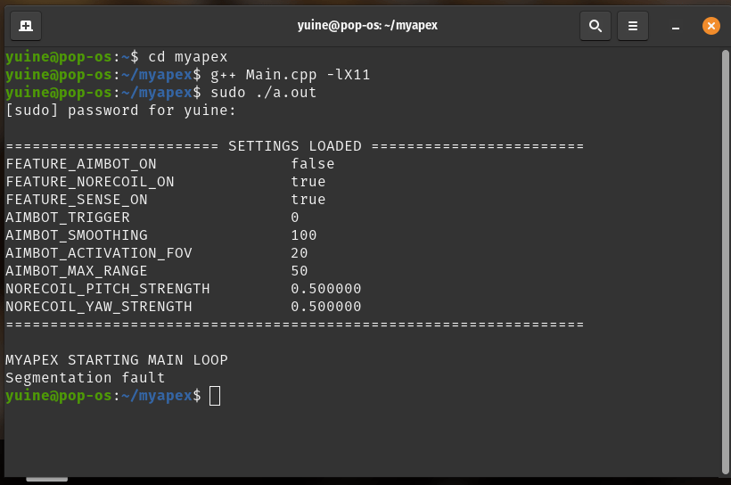Open the hamburger menu
Screen dimensions: 731x485
pyautogui.click(x=633, y=26)
